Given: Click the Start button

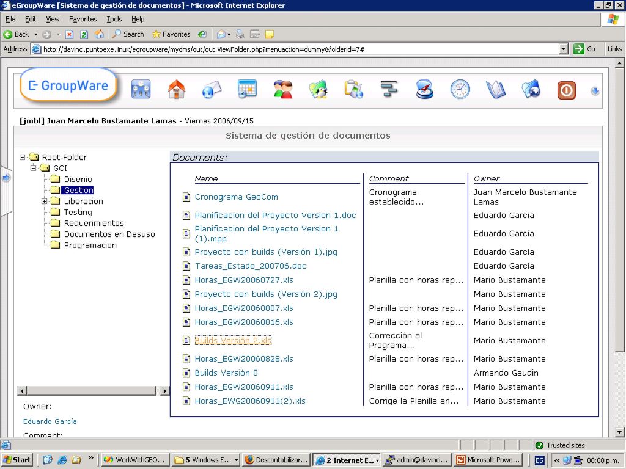Looking at the screenshot, I should pyautogui.click(x=17, y=460).
